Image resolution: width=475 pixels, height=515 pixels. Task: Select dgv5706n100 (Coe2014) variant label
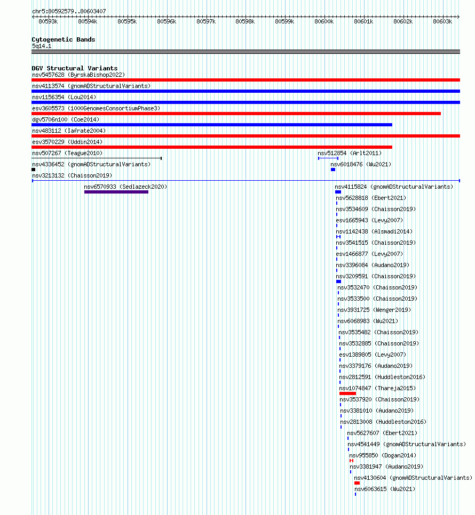click(66, 119)
